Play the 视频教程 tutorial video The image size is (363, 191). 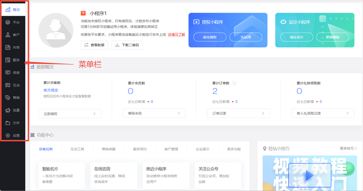[x=310, y=175]
